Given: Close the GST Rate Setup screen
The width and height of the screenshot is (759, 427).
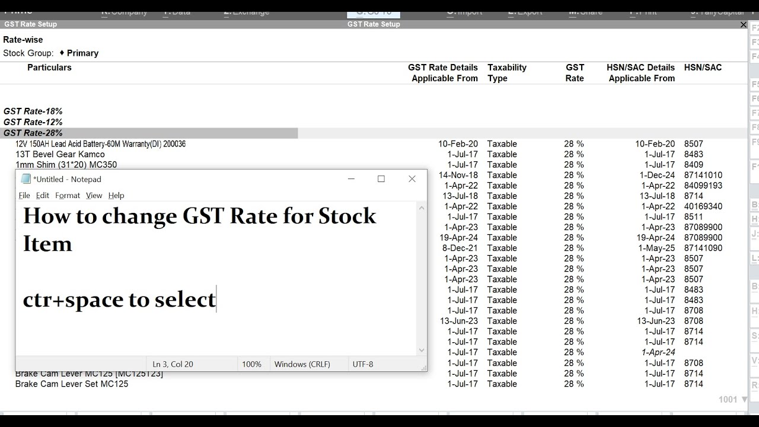Looking at the screenshot, I should [x=744, y=24].
